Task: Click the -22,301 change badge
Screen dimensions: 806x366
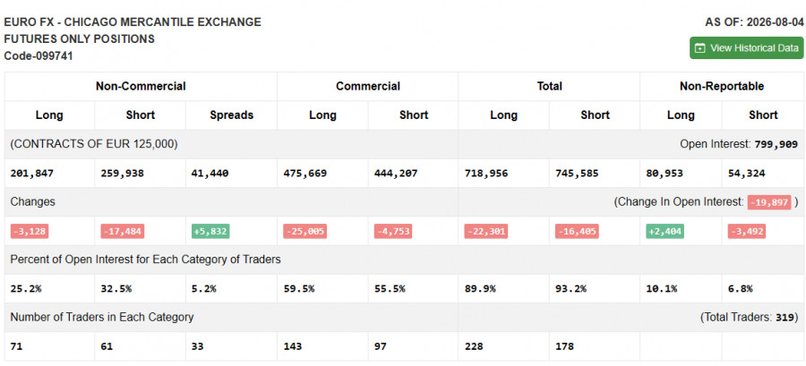Action: click(485, 232)
